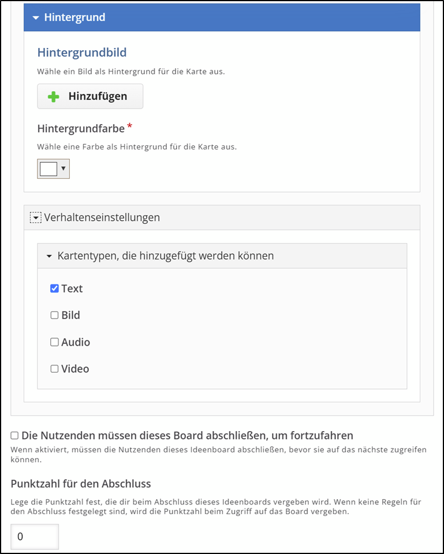The image size is (444, 554).
Task: Open the Hintergrundfarbe color picker dropdown
Action: pos(62,169)
